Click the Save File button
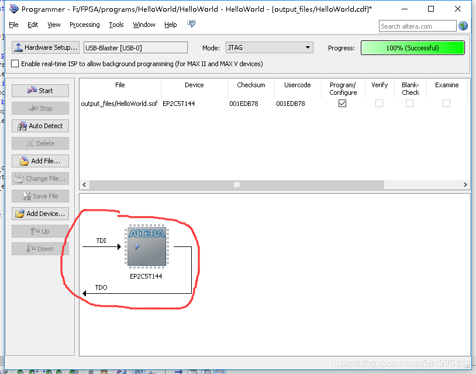This screenshot has width=476, height=374. pos(40,196)
